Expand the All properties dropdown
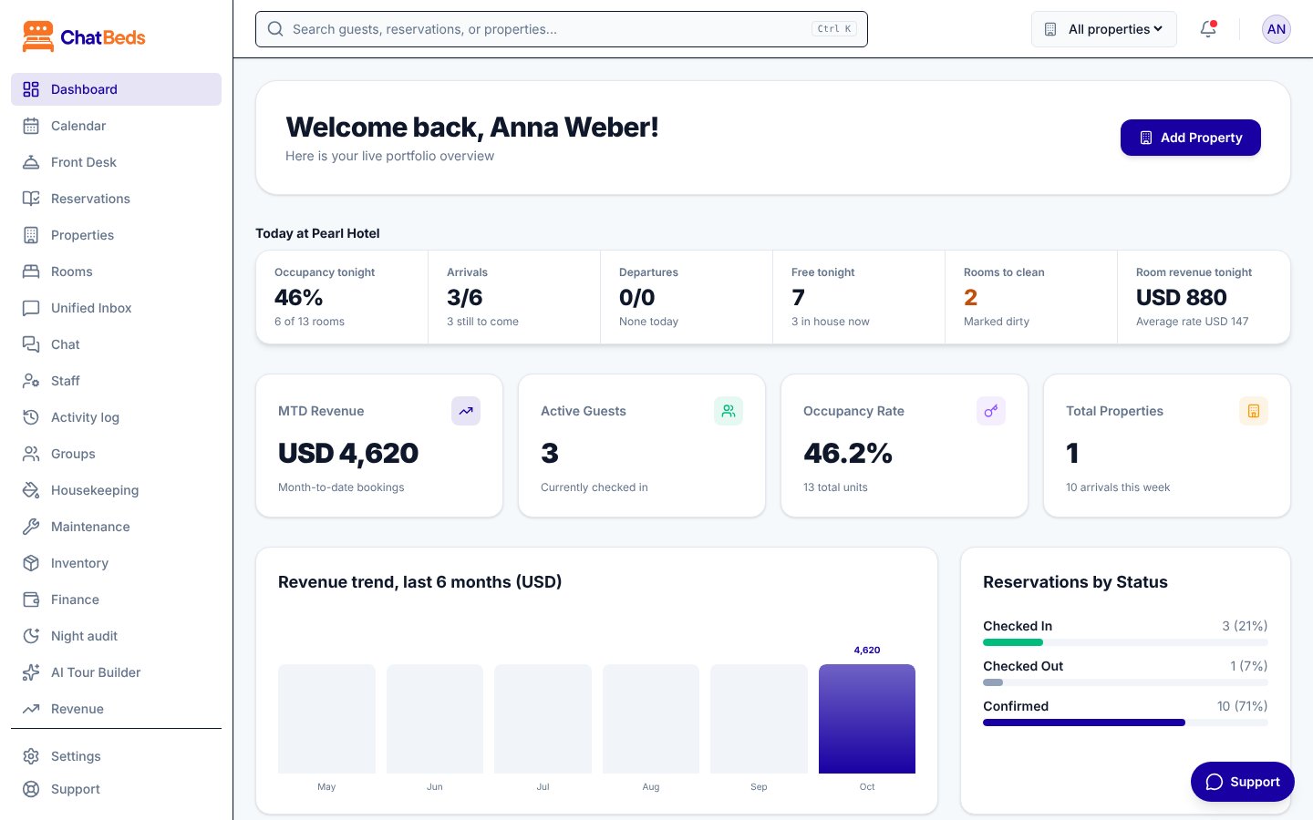This screenshot has height=820, width=1313. coord(1104,29)
